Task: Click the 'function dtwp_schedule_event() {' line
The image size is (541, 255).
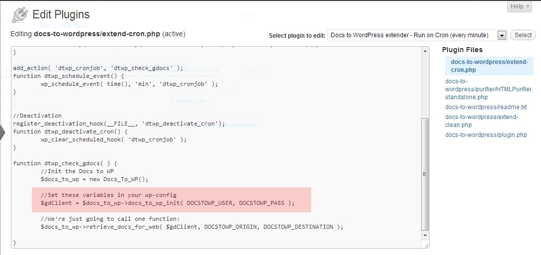Action: click(69, 76)
